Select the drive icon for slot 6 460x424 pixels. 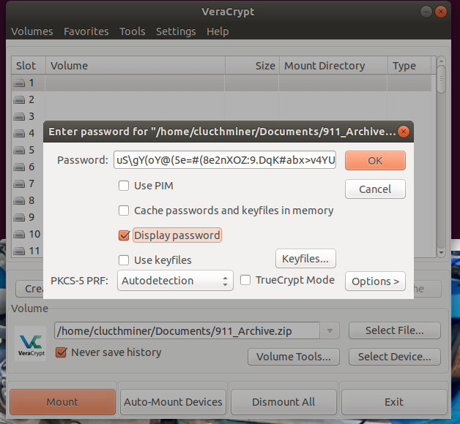(x=19, y=167)
